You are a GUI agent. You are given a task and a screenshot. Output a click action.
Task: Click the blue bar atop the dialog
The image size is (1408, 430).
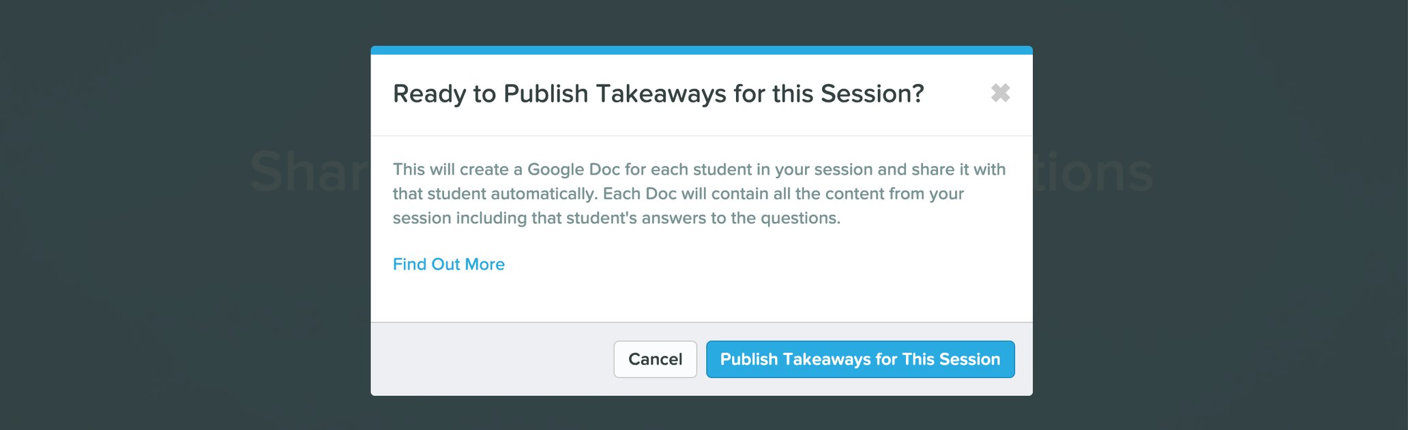click(701, 50)
